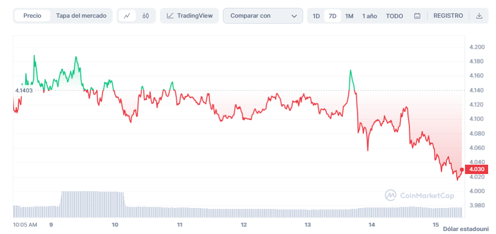The width and height of the screenshot is (496, 234).
Task: Click the 10:05 AM time label
Action: (25, 225)
